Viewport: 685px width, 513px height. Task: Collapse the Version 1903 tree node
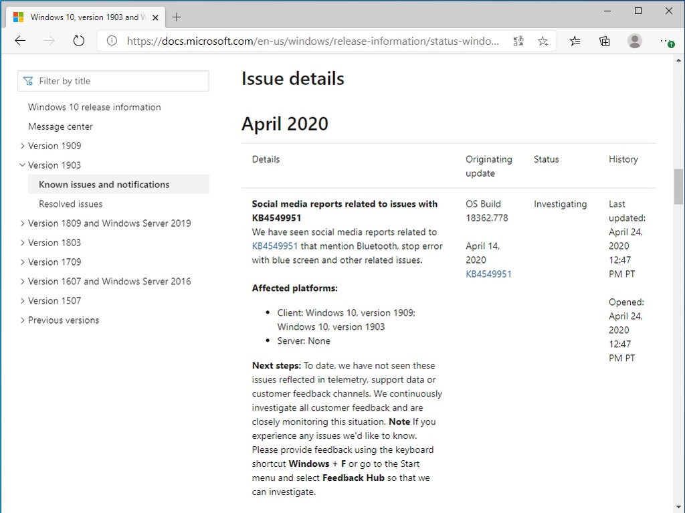(x=23, y=165)
